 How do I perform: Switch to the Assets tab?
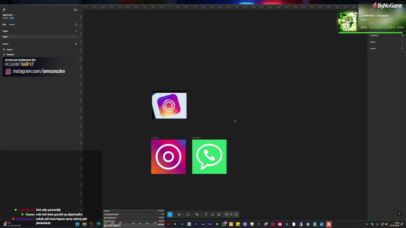(12, 24)
